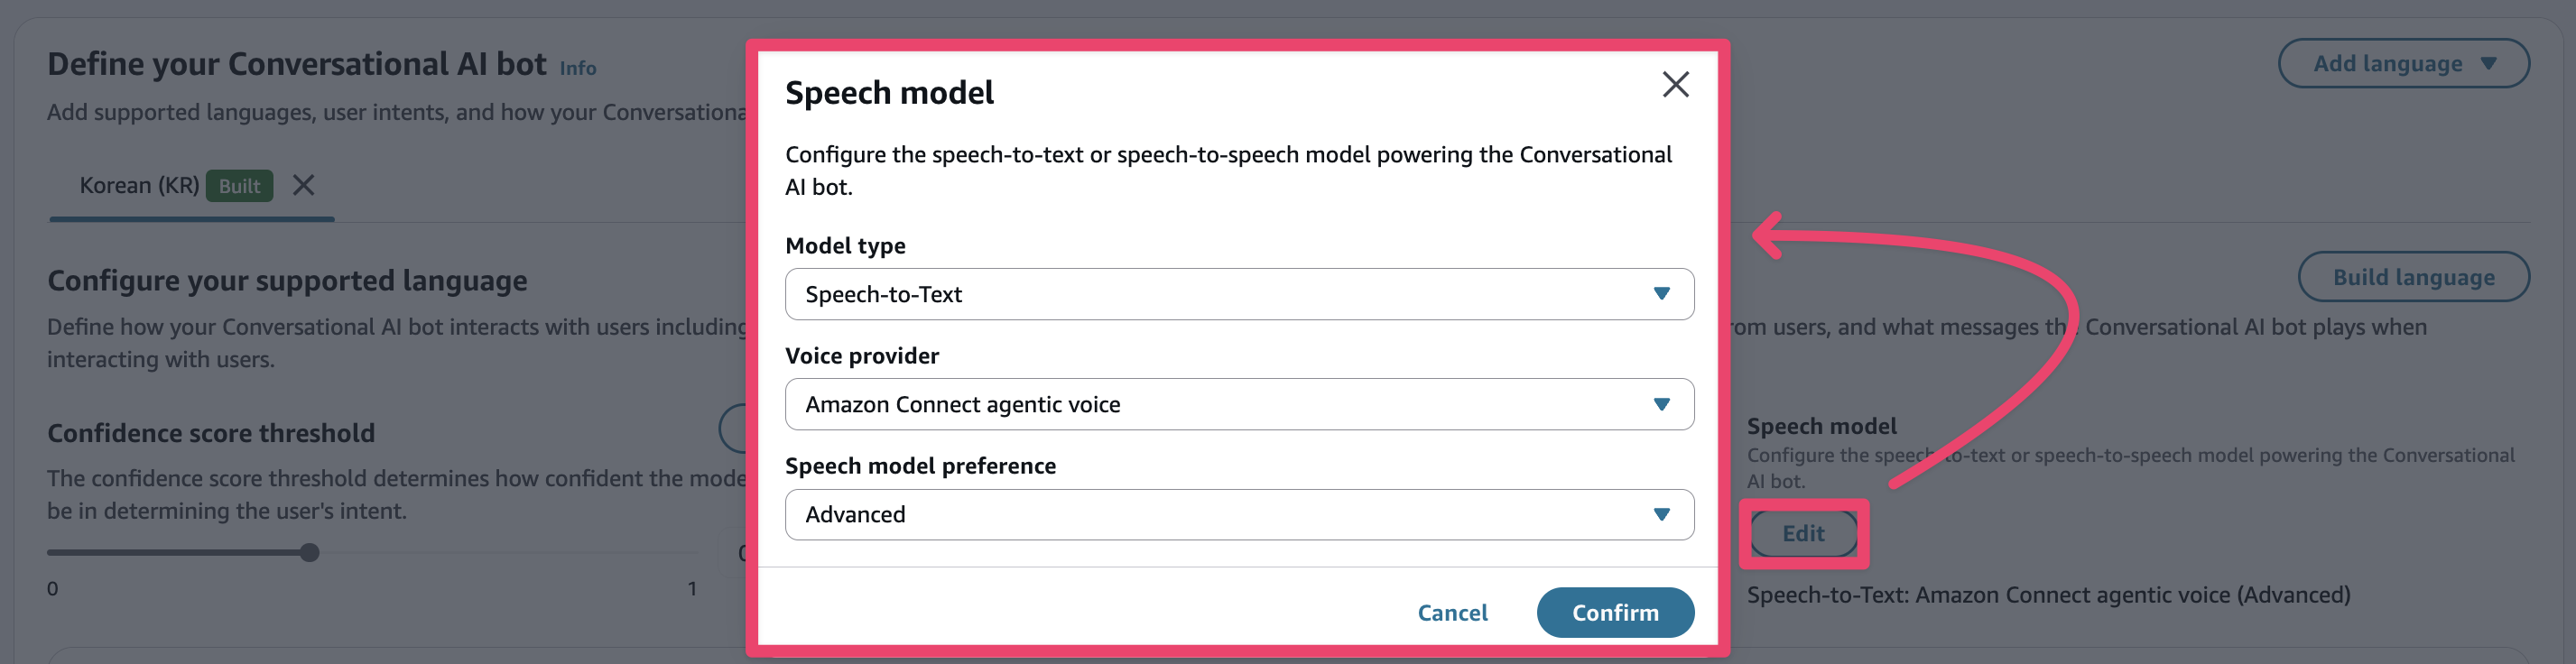
Task: Open the Advanced preference combo box
Action: click(x=1239, y=514)
